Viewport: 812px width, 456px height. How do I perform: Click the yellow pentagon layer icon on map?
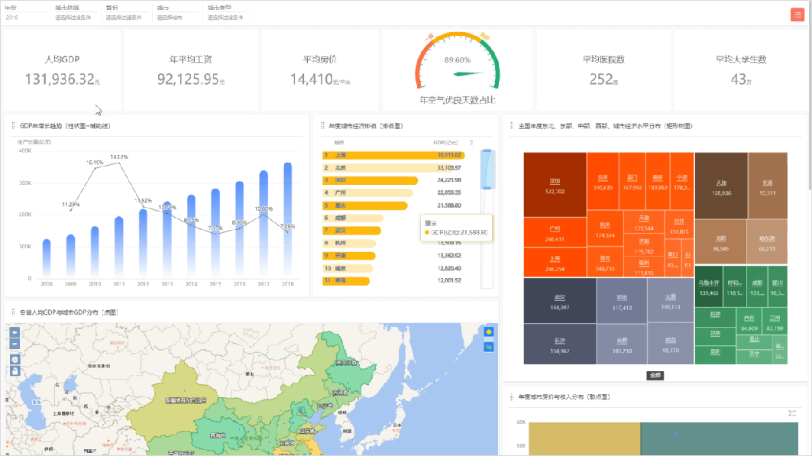pyautogui.click(x=489, y=331)
